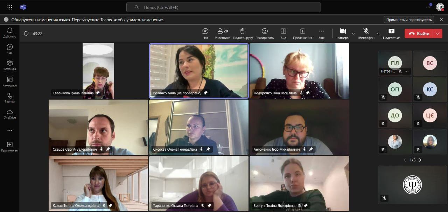Open the Календарь sidebar item
Viewport: 448px width, 212px height.
9,82
